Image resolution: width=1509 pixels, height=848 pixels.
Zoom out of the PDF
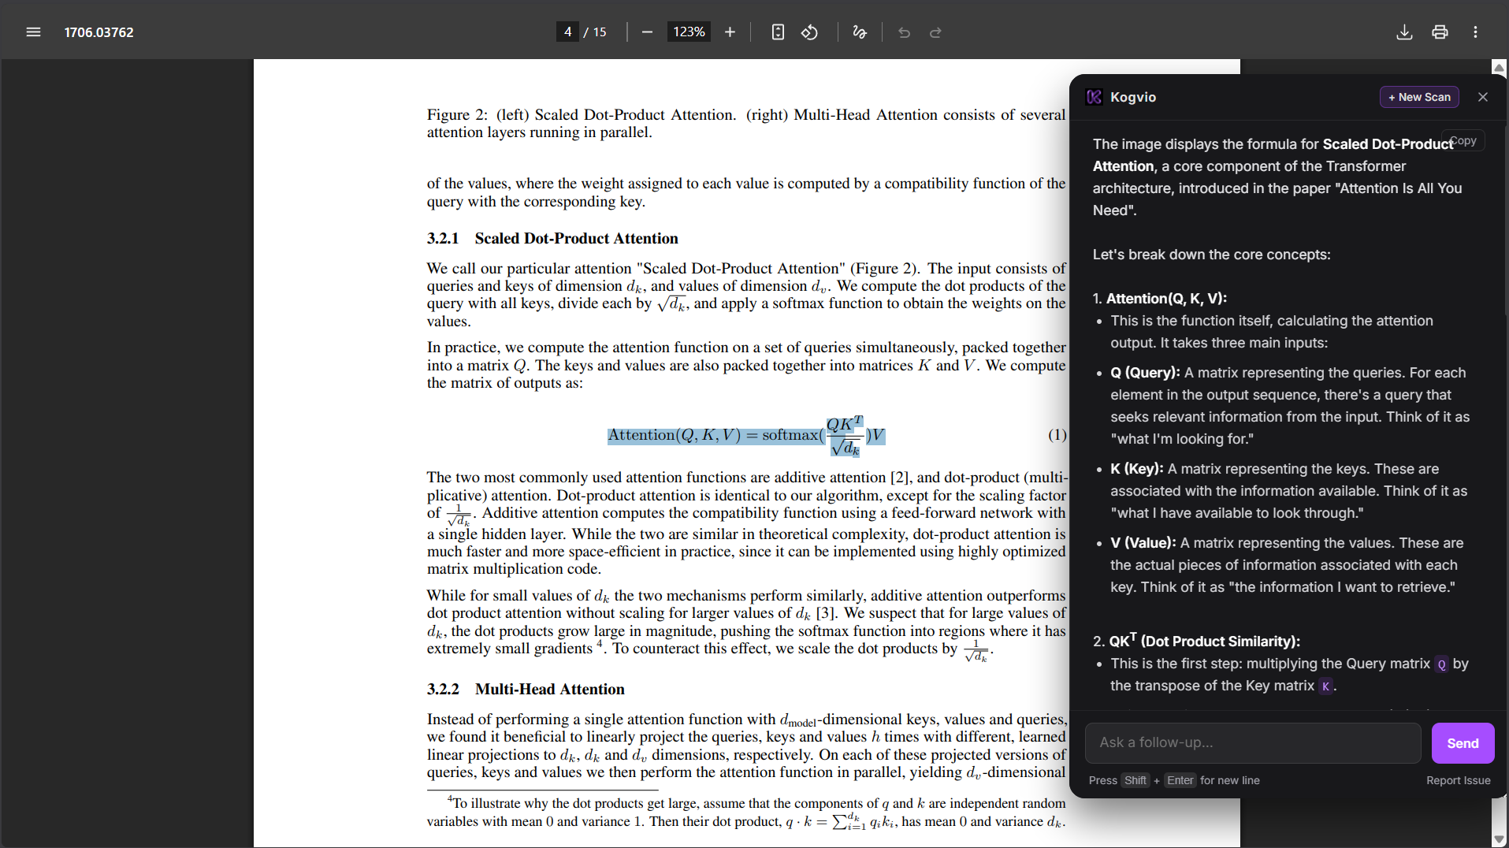coord(647,32)
